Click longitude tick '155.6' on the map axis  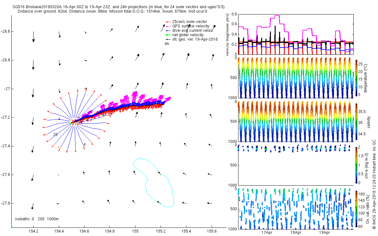tap(212, 231)
